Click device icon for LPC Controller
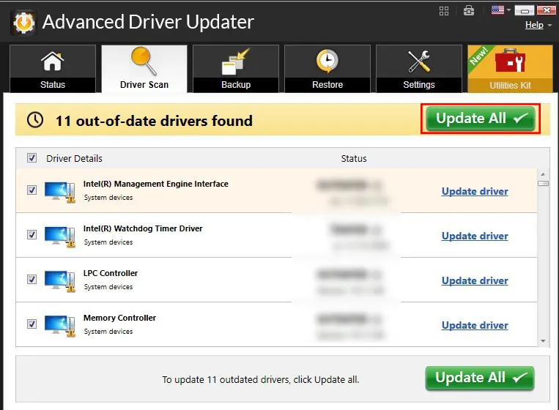559x410 pixels. click(x=60, y=281)
